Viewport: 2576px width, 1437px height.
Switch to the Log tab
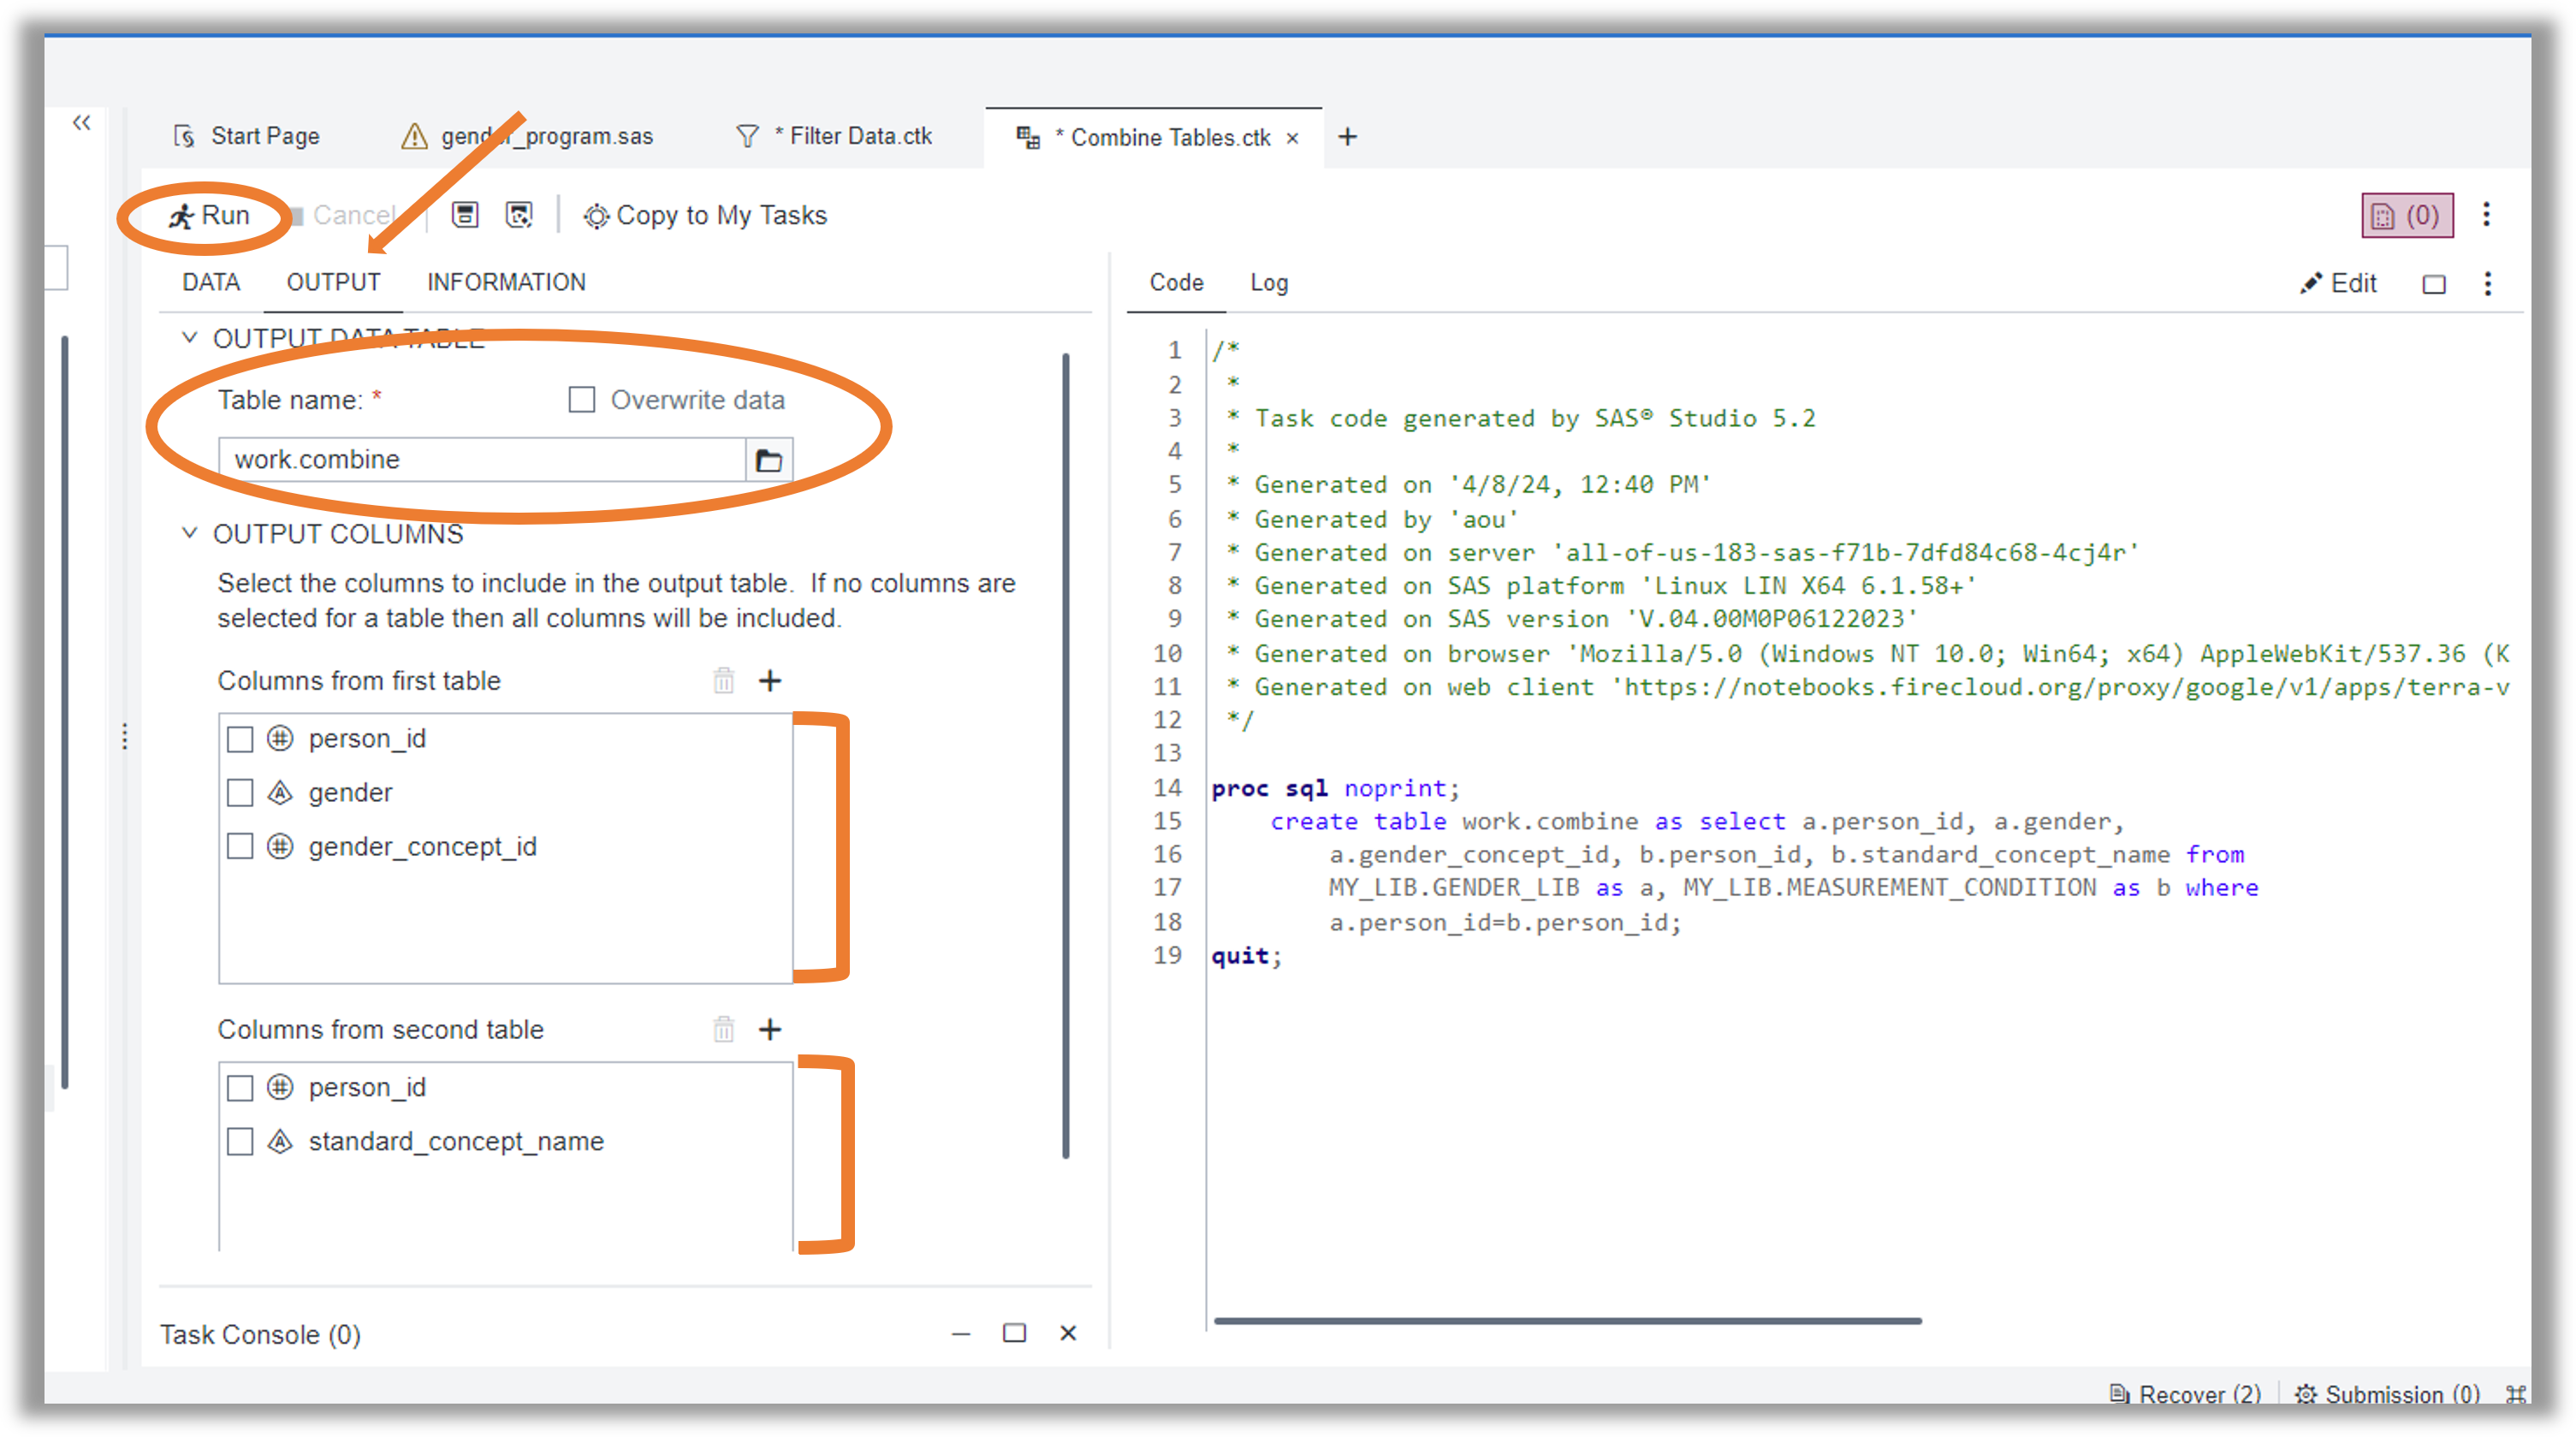click(x=1269, y=283)
